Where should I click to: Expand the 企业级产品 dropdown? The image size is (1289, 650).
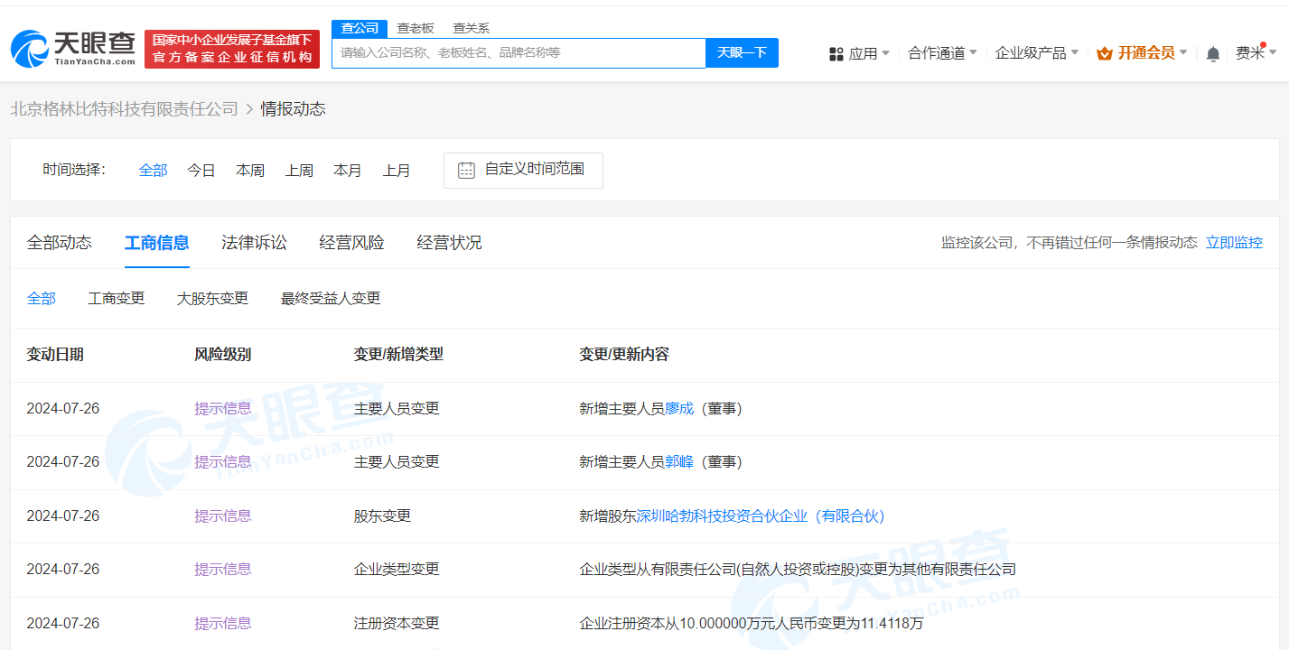(1031, 53)
